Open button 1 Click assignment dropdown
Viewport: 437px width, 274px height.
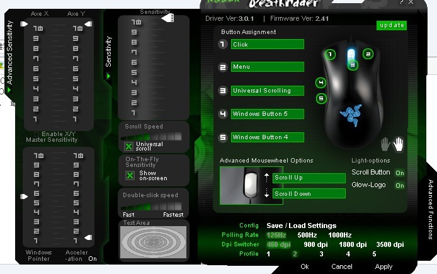(x=268, y=44)
